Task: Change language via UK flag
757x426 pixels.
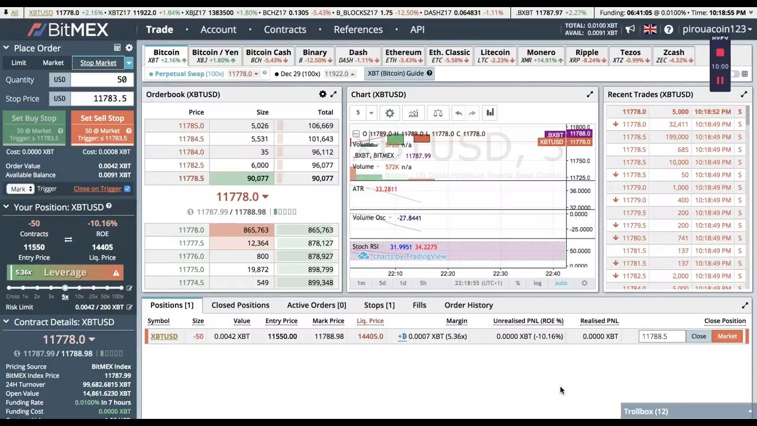Action: [x=650, y=29]
